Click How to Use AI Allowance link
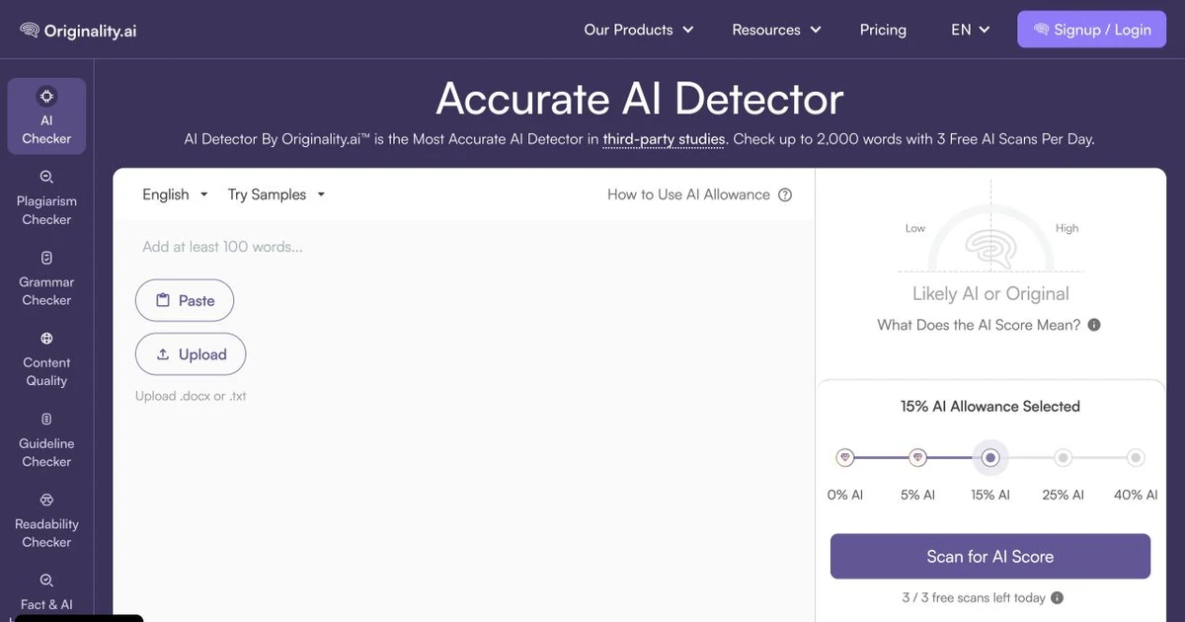 (x=688, y=194)
